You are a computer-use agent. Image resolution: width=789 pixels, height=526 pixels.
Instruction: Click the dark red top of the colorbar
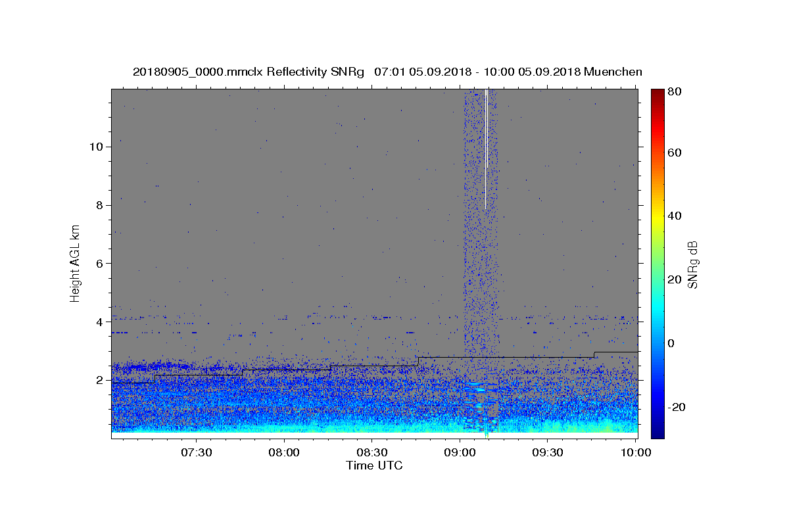tap(657, 93)
